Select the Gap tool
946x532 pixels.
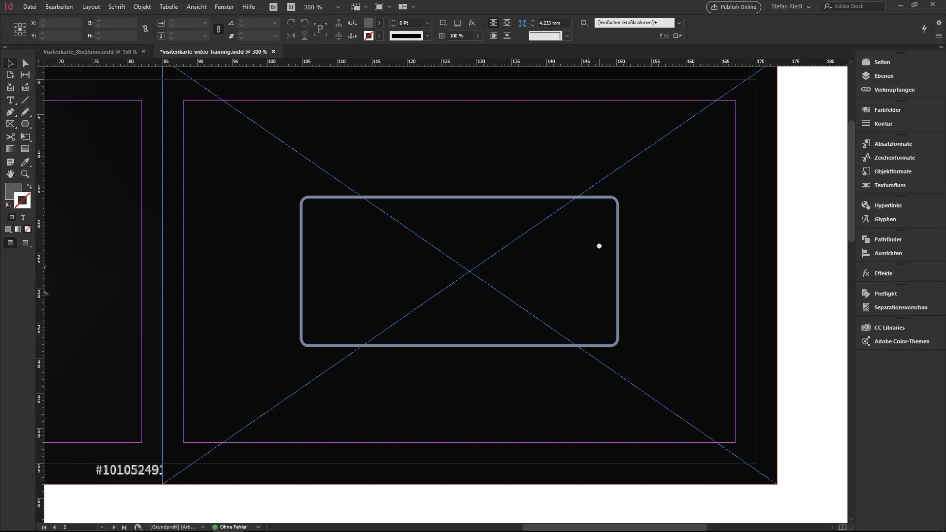coord(25,75)
